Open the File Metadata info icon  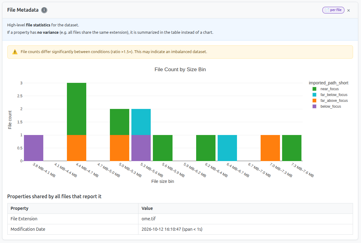(x=44, y=10)
